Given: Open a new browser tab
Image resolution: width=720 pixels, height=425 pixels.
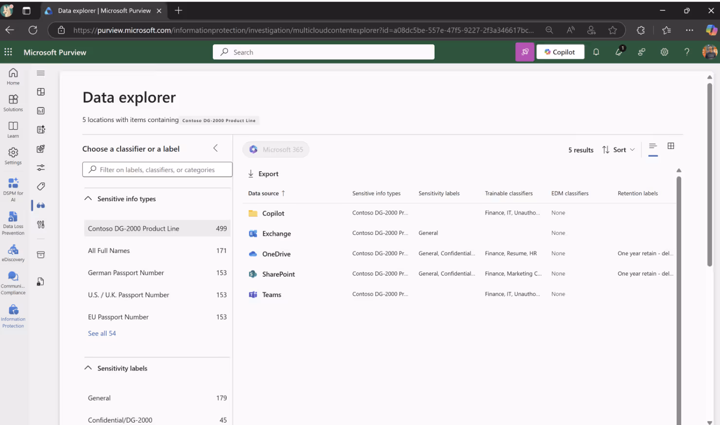Looking at the screenshot, I should (x=178, y=10).
